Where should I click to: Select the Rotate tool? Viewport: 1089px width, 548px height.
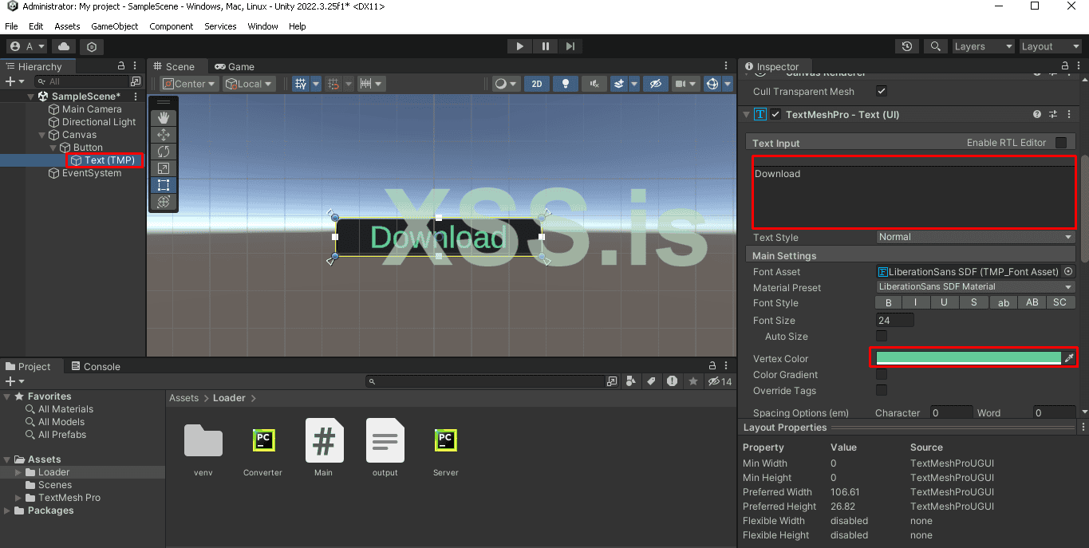click(x=163, y=152)
